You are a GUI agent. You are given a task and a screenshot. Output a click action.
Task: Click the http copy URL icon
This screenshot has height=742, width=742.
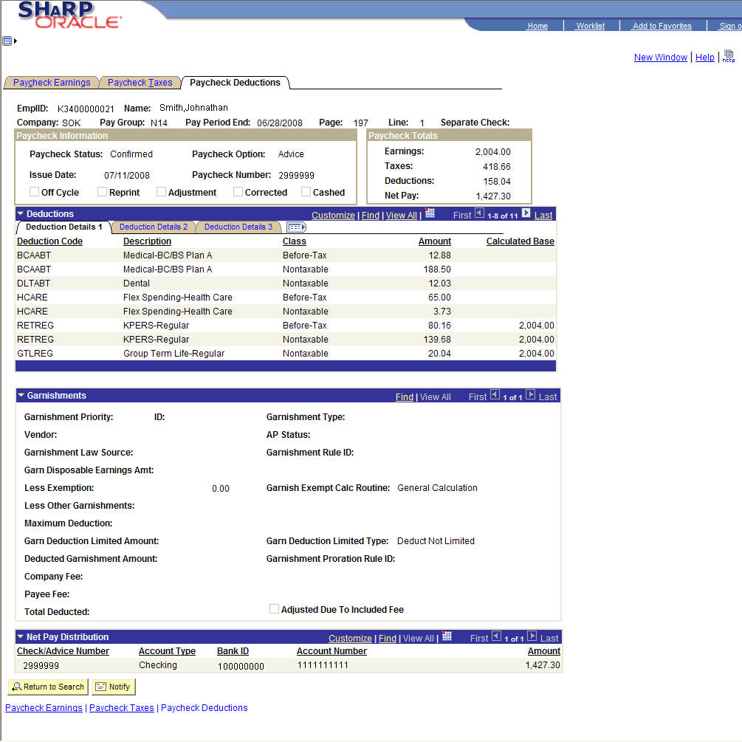coord(729,56)
